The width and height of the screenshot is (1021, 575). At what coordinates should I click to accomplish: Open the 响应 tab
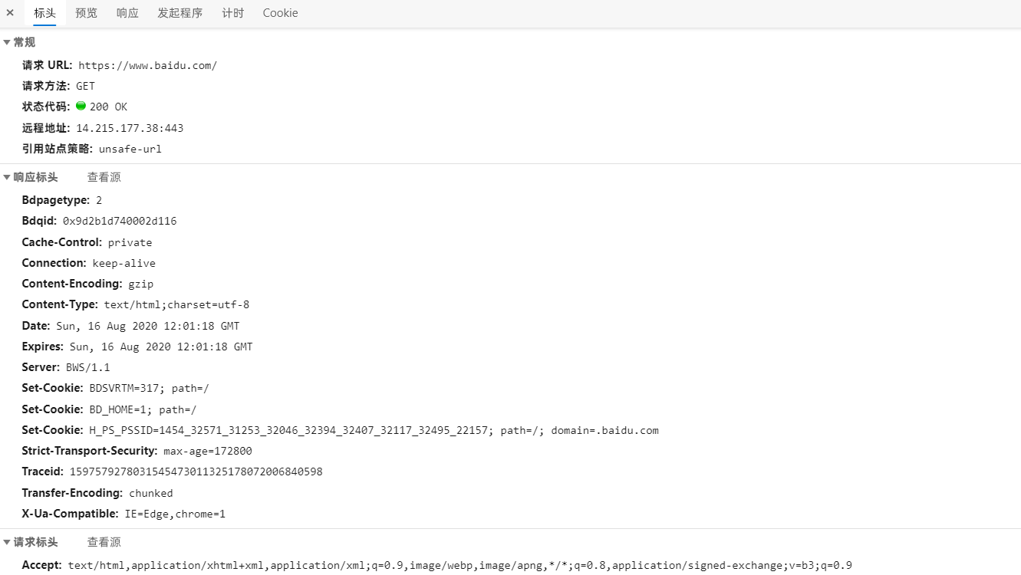(x=127, y=13)
